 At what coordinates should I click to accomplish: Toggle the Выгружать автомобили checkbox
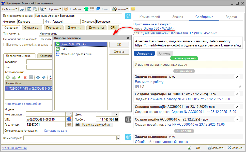(x=5, y=44)
